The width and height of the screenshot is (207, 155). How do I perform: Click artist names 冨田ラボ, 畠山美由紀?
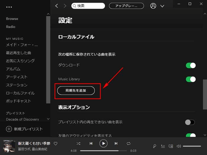coord(33,149)
